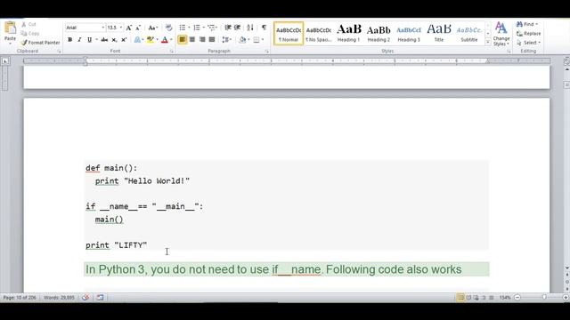Switch to Full Screen Reading view

point(468,298)
